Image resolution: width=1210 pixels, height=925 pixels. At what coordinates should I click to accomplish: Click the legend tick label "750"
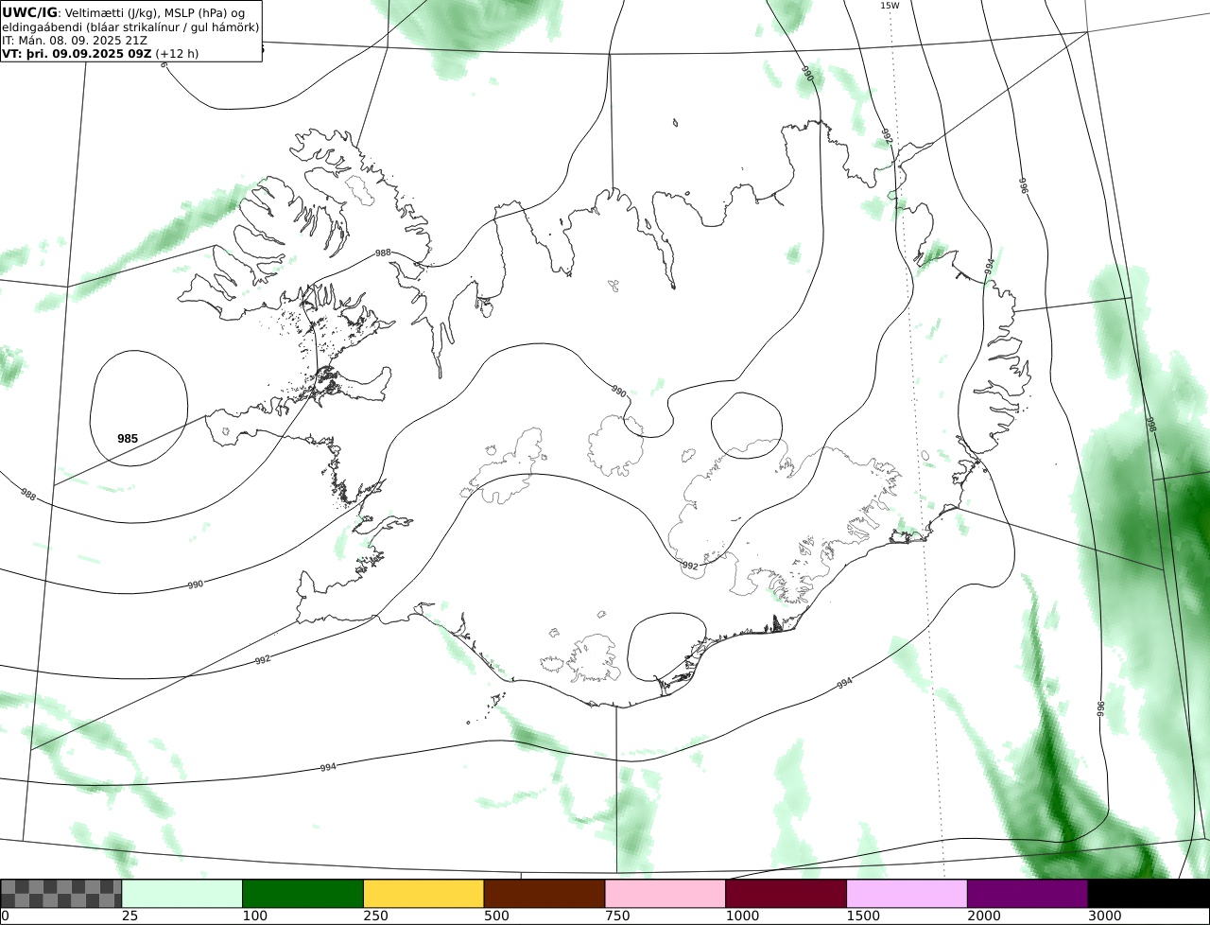pos(617,916)
